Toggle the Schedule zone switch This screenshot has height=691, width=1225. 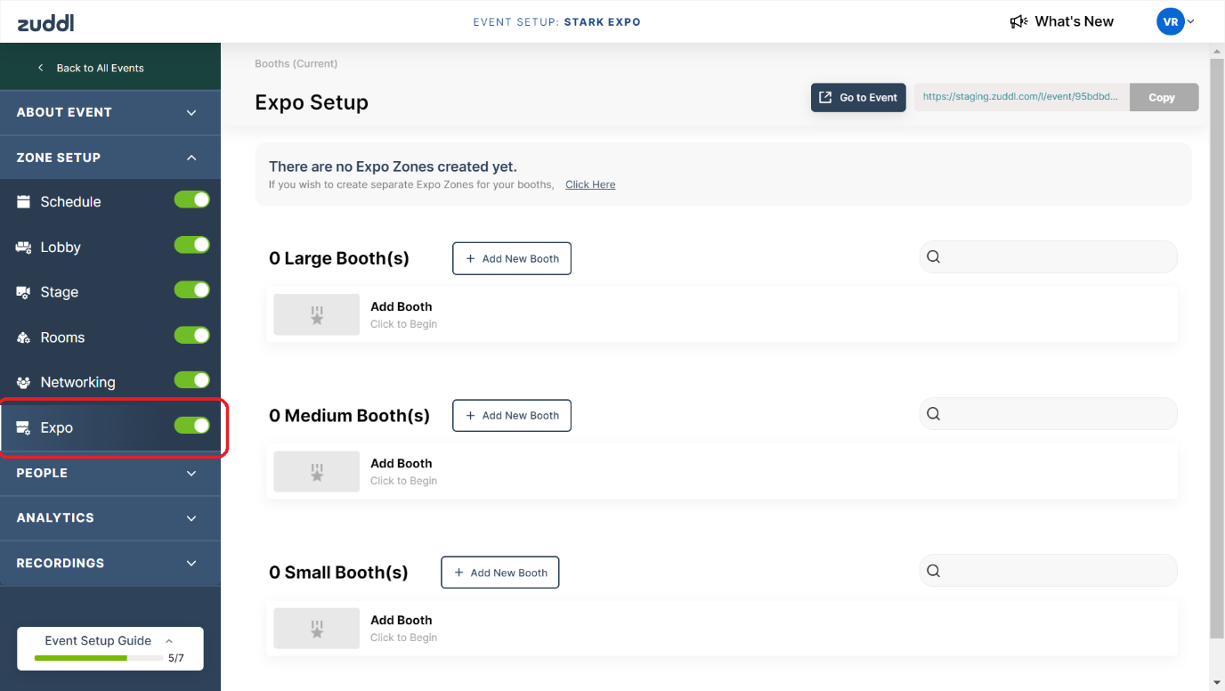click(x=191, y=199)
